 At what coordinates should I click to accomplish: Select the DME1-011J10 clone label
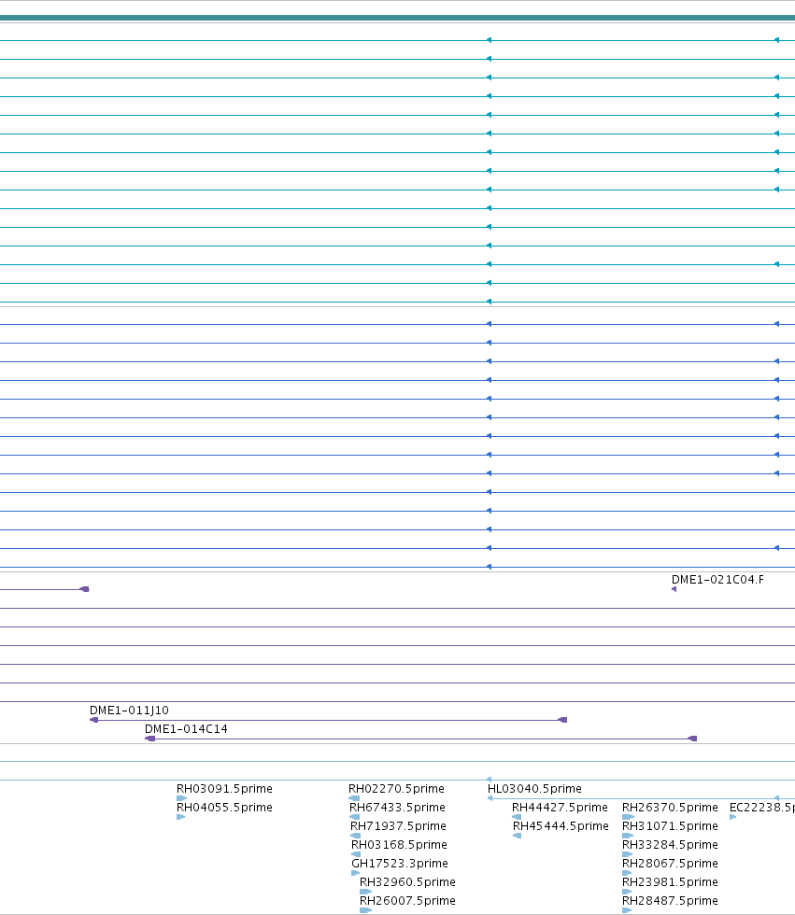pyautogui.click(x=129, y=711)
